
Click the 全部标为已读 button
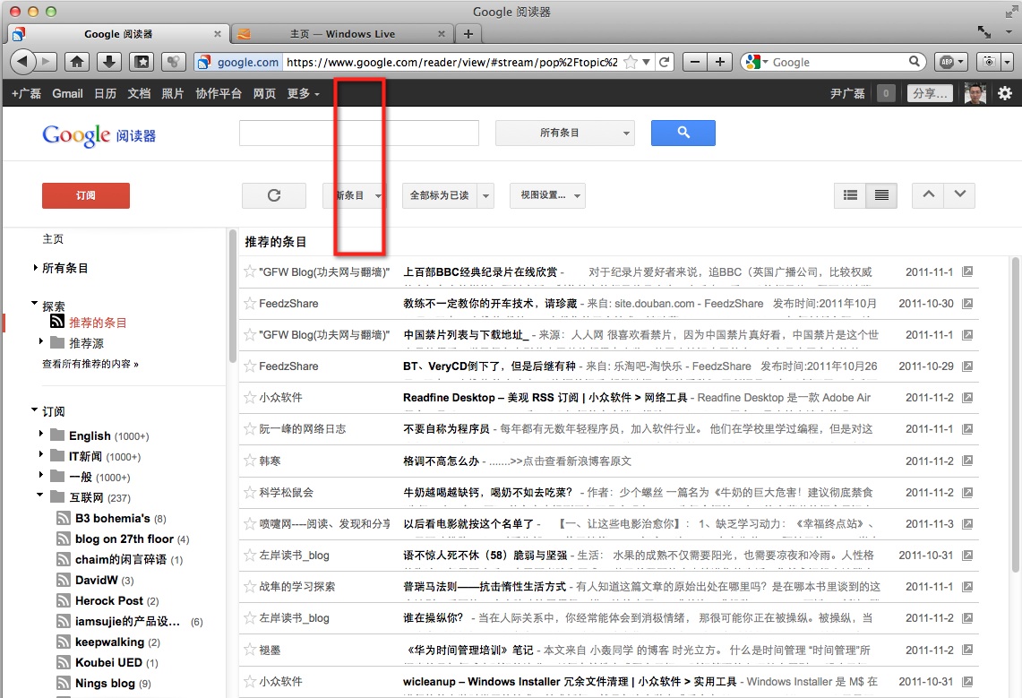click(440, 195)
